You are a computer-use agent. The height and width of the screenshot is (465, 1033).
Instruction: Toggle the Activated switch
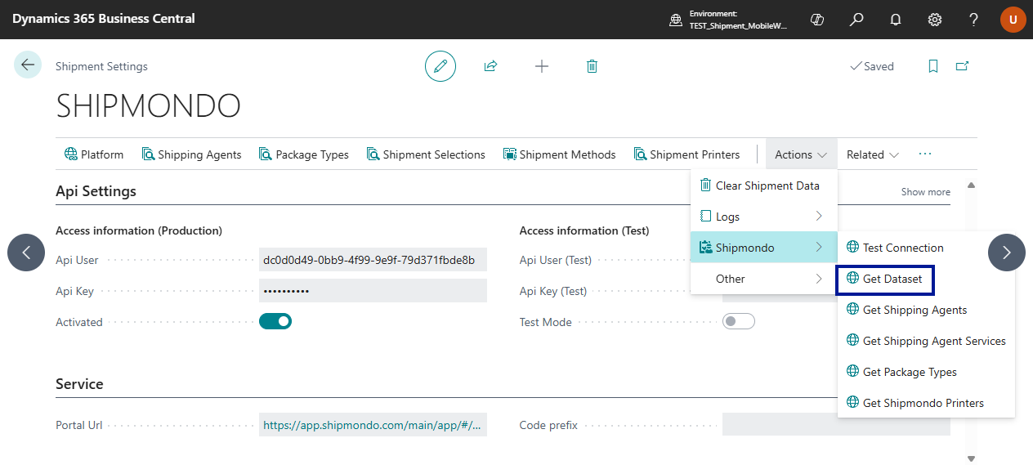coord(275,321)
